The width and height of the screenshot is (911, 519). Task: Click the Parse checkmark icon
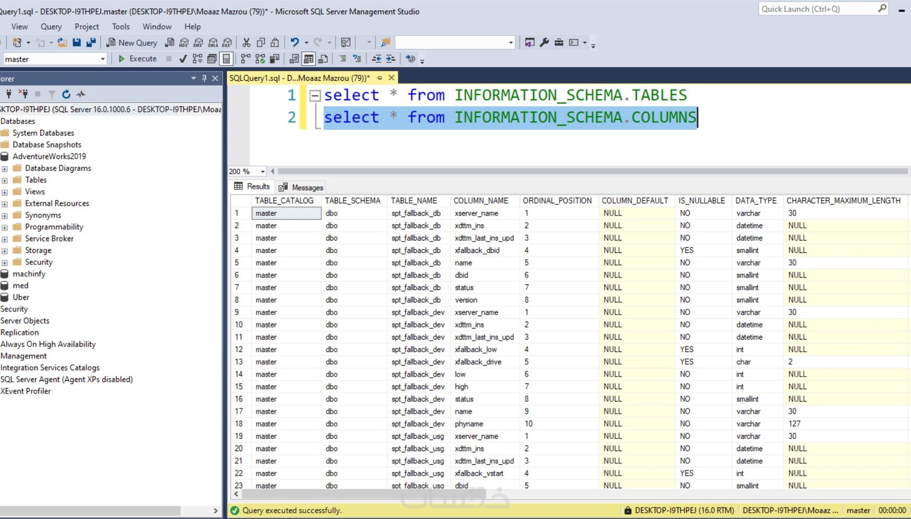tap(183, 59)
